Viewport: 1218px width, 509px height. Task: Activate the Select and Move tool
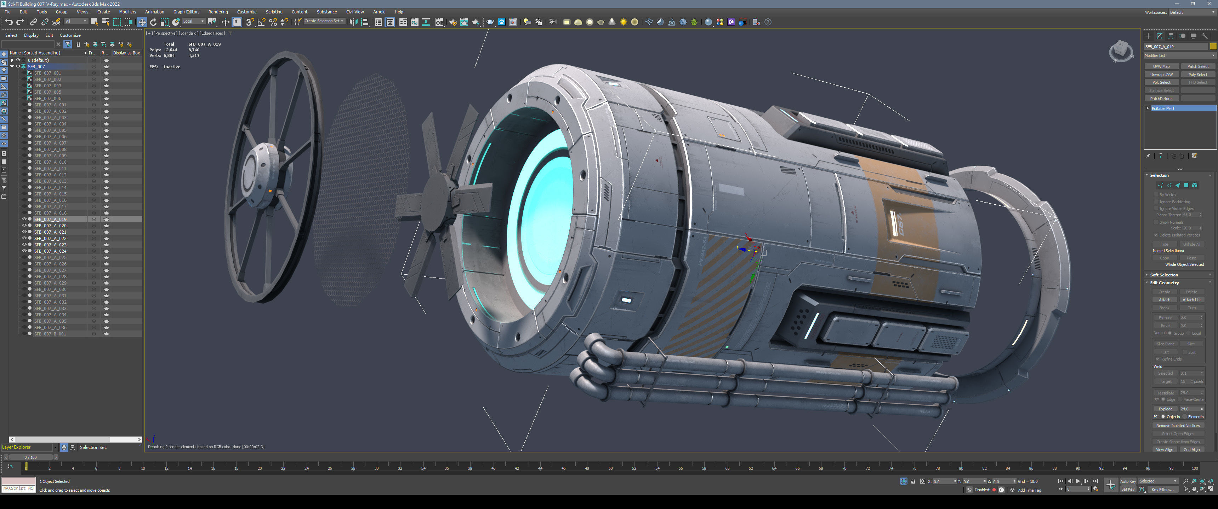point(142,22)
